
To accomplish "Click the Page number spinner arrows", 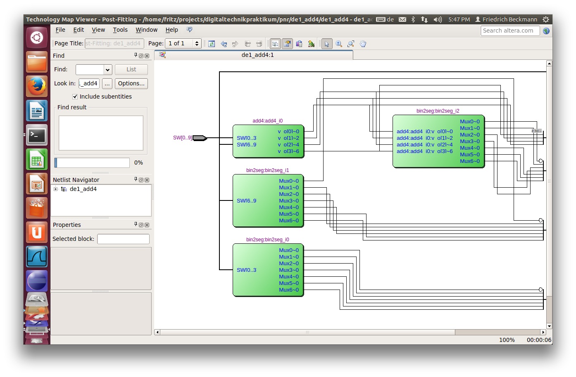I will (197, 43).
